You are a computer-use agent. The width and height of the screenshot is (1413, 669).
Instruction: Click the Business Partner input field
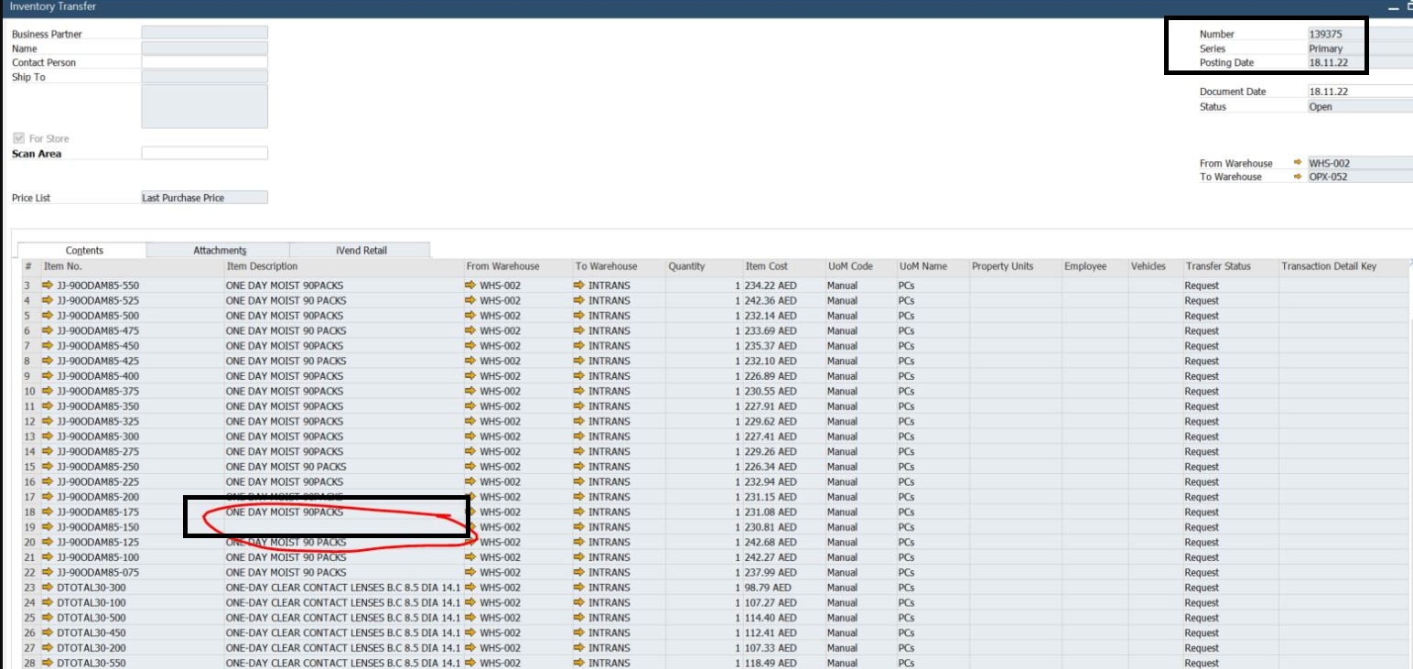point(205,34)
